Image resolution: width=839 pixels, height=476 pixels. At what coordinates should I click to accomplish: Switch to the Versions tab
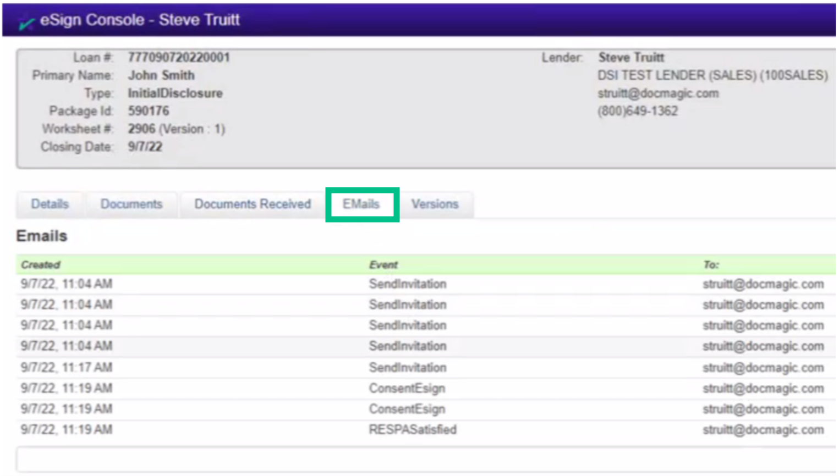coord(435,204)
